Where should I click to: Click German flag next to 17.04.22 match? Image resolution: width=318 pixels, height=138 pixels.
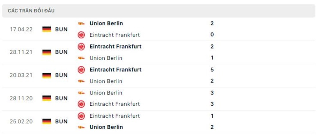click(x=47, y=29)
